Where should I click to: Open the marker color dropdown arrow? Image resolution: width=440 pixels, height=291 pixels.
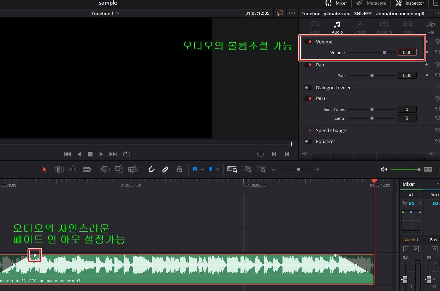click(x=218, y=170)
